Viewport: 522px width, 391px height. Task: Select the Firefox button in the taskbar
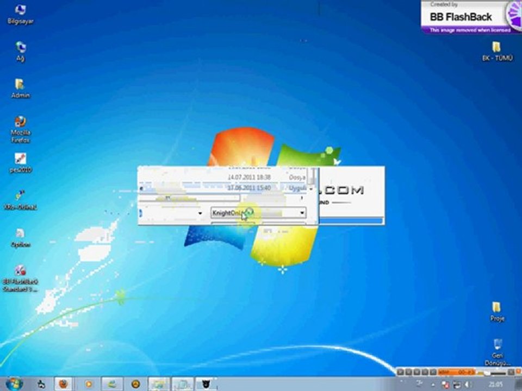[63, 384]
